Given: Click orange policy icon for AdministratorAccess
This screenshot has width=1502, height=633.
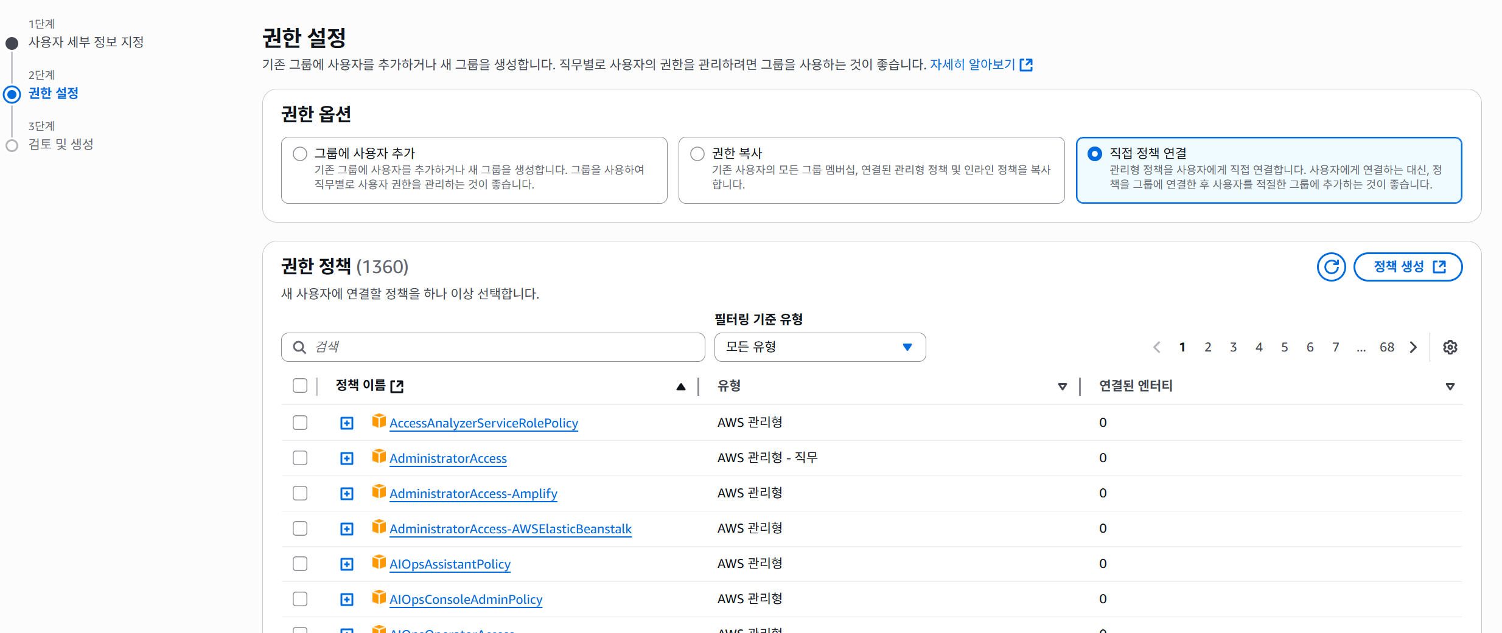Looking at the screenshot, I should [x=379, y=456].
